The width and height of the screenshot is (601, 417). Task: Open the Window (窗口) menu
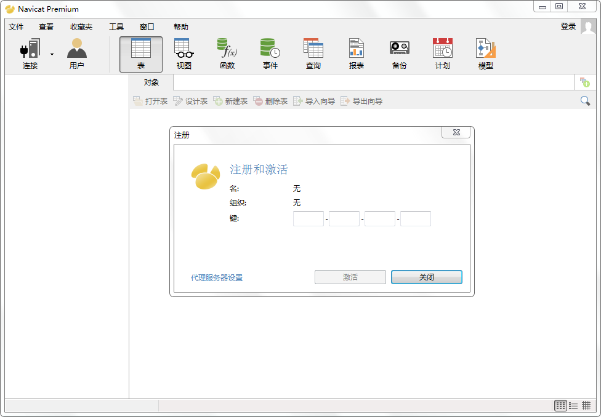[x=147, y=27]
